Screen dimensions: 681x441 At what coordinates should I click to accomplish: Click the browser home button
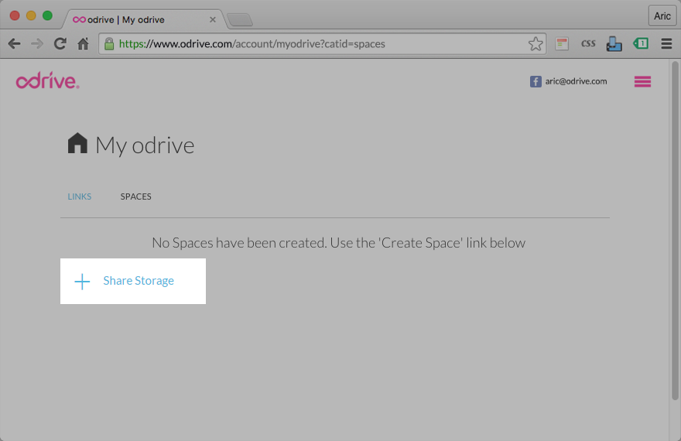pyautogui.click(x=83, y=44)
